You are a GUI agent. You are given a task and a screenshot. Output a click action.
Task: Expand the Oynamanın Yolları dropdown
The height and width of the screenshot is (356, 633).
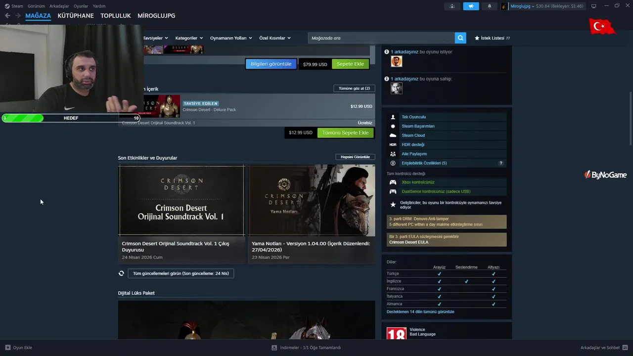pyautogui.click(x=231, y=38)
